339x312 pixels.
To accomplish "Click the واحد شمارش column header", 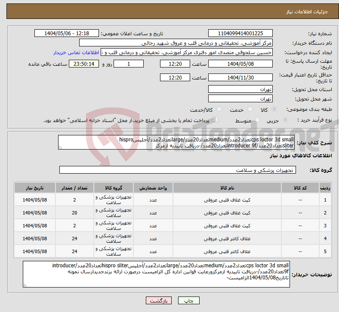I will coord(153,188).
